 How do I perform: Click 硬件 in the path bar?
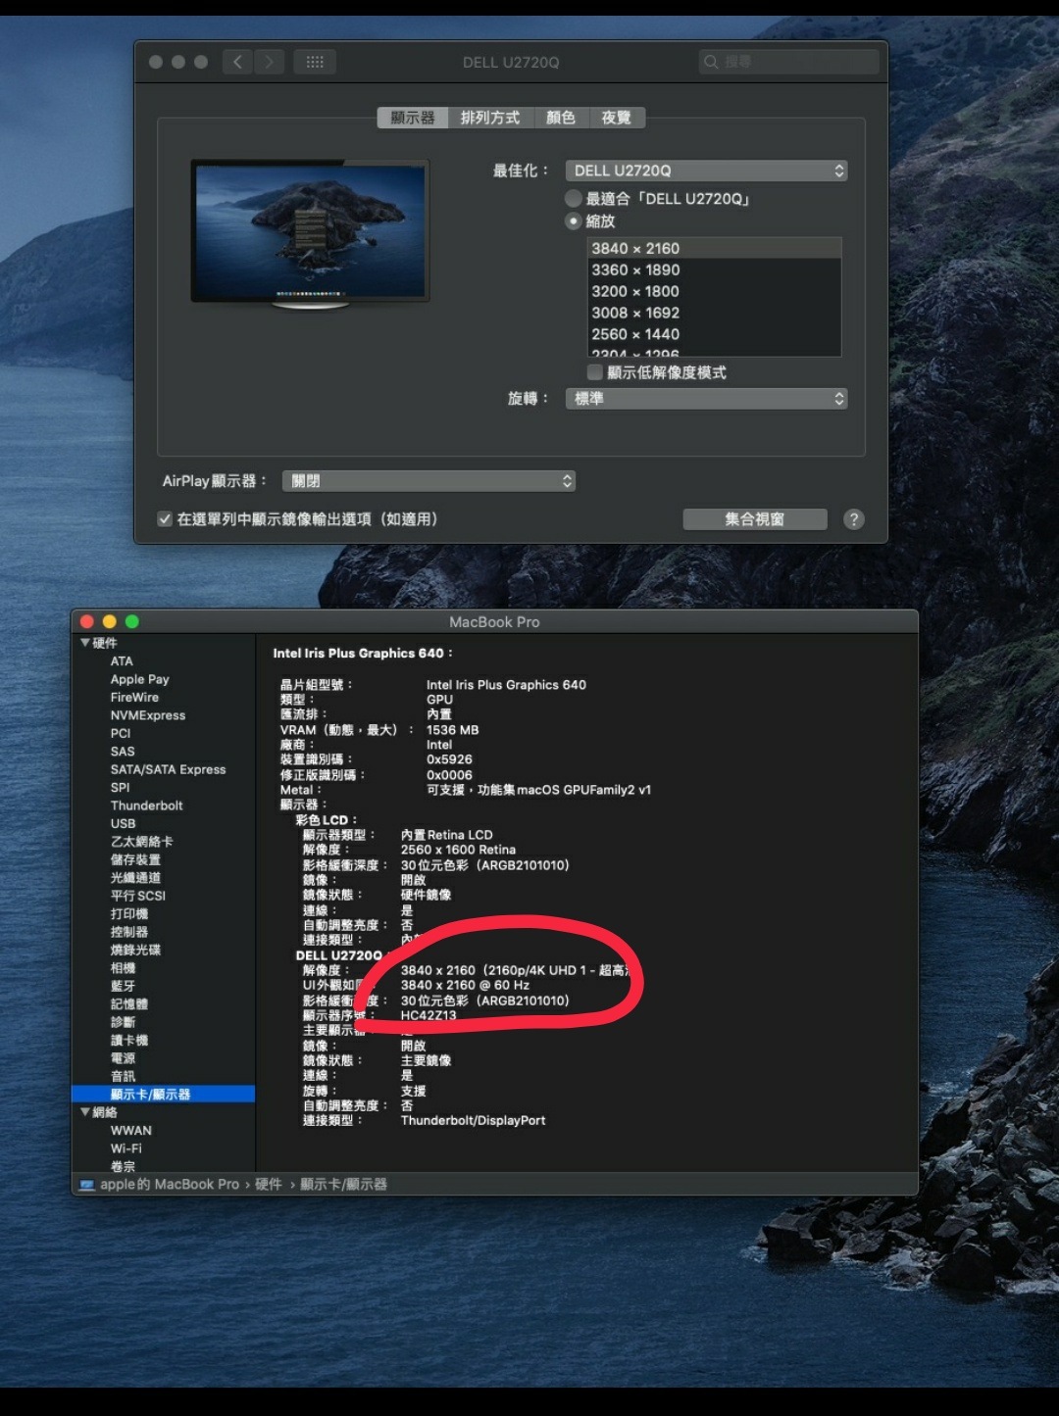[x=269, y=1185]
